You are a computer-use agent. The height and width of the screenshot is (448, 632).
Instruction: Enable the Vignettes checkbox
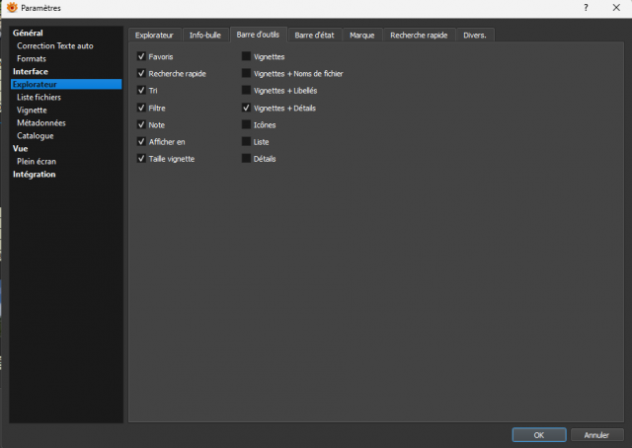246,56
